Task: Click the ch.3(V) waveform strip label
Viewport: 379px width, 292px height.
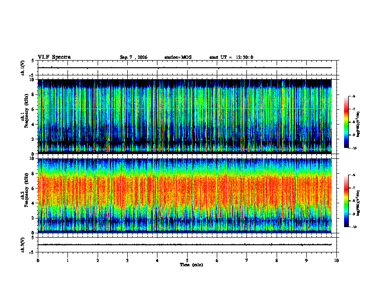Action: [22, 245]
